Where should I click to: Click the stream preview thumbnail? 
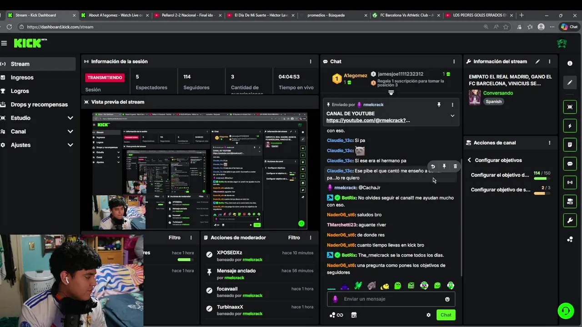[200, 171]
